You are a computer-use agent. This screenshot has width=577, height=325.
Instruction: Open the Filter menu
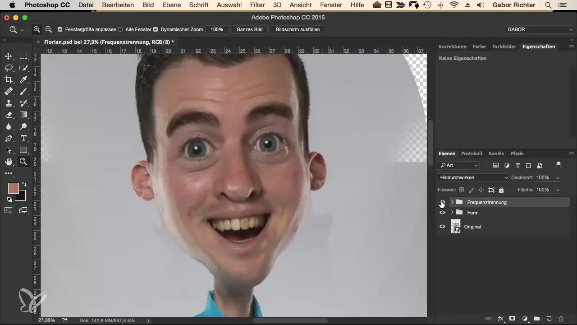point(257,5)
